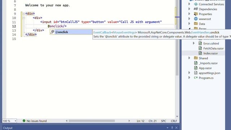This screenshot has height=130, width=231.
Task: Select @onclick completion suggestion
Action: (x=71, y=32)
